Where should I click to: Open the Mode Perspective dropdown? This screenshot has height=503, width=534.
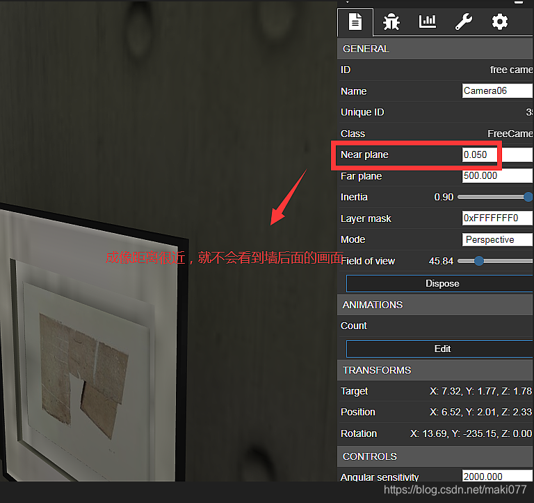[497, 239]
